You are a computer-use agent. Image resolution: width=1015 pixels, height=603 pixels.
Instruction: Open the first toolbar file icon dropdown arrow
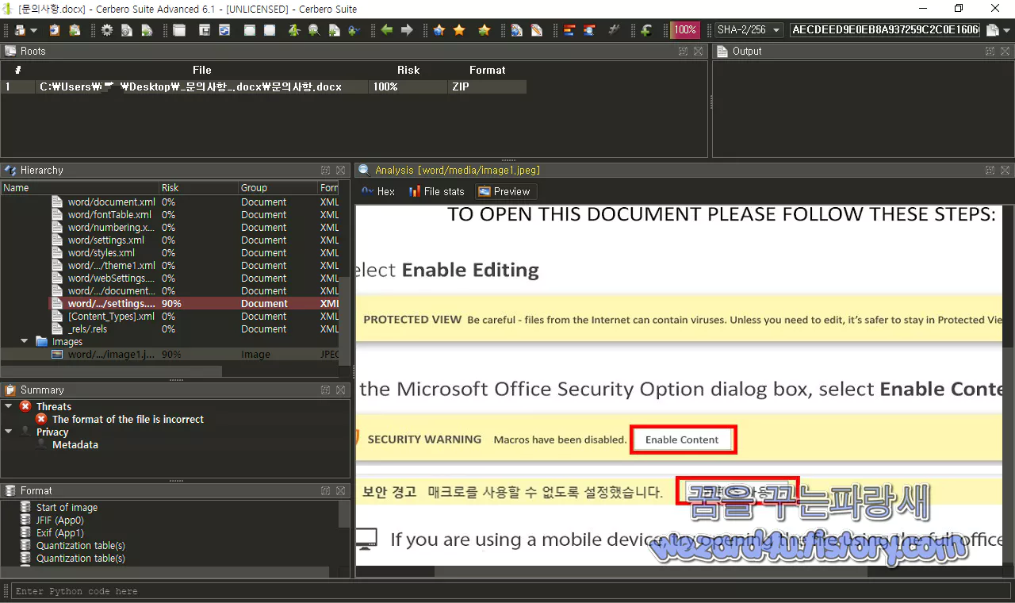33,30
